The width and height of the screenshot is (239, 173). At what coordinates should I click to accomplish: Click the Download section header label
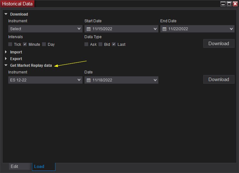tap(19, 14)
